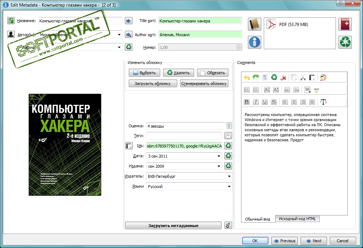Align comments text left
This screenshot has height=248, width=363.
pos(285,102)
